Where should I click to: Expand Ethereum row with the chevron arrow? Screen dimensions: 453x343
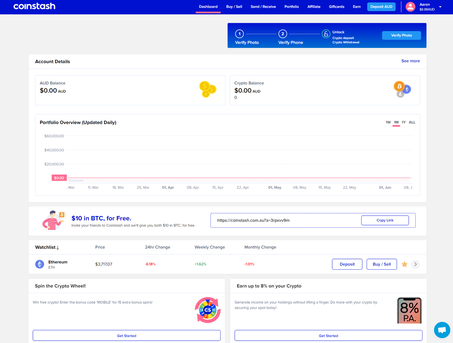click(x=415, y=264)
